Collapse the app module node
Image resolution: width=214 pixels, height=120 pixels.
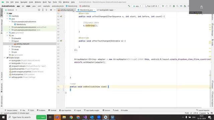5,13
